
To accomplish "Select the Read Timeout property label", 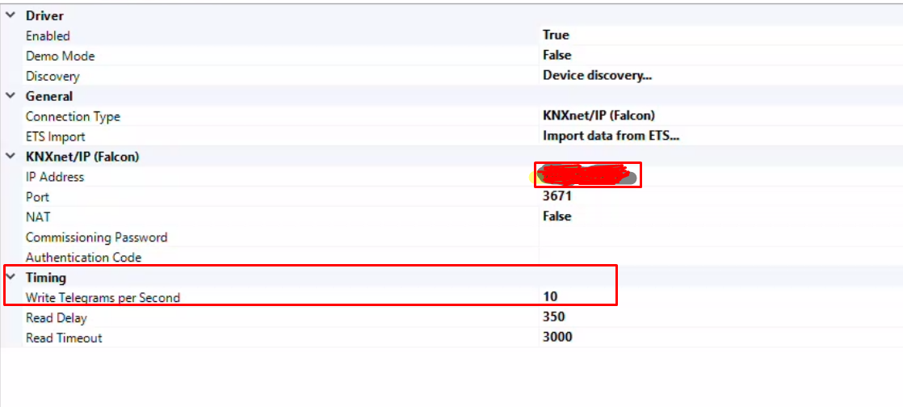I will [x=64, y=338].
